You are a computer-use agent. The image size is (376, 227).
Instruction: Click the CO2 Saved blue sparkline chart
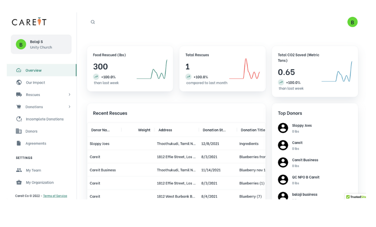tap(337, 72)
